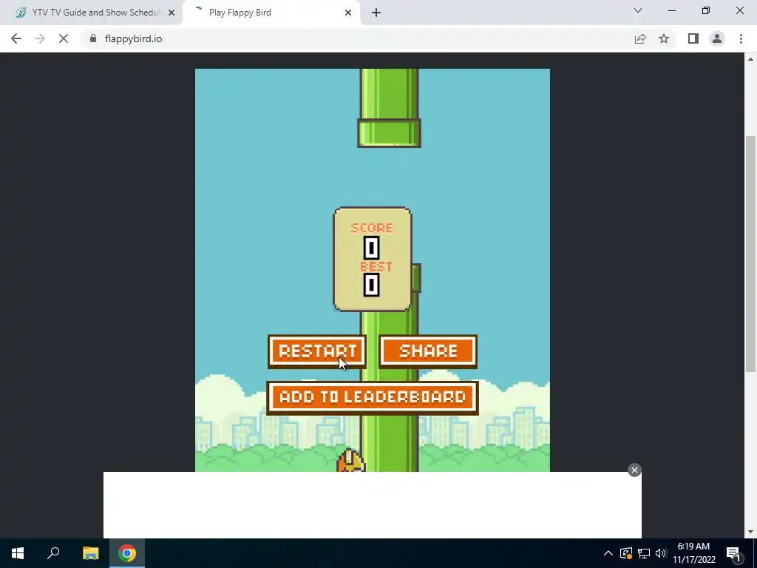Click Chrome icon in taskbar

127,553
